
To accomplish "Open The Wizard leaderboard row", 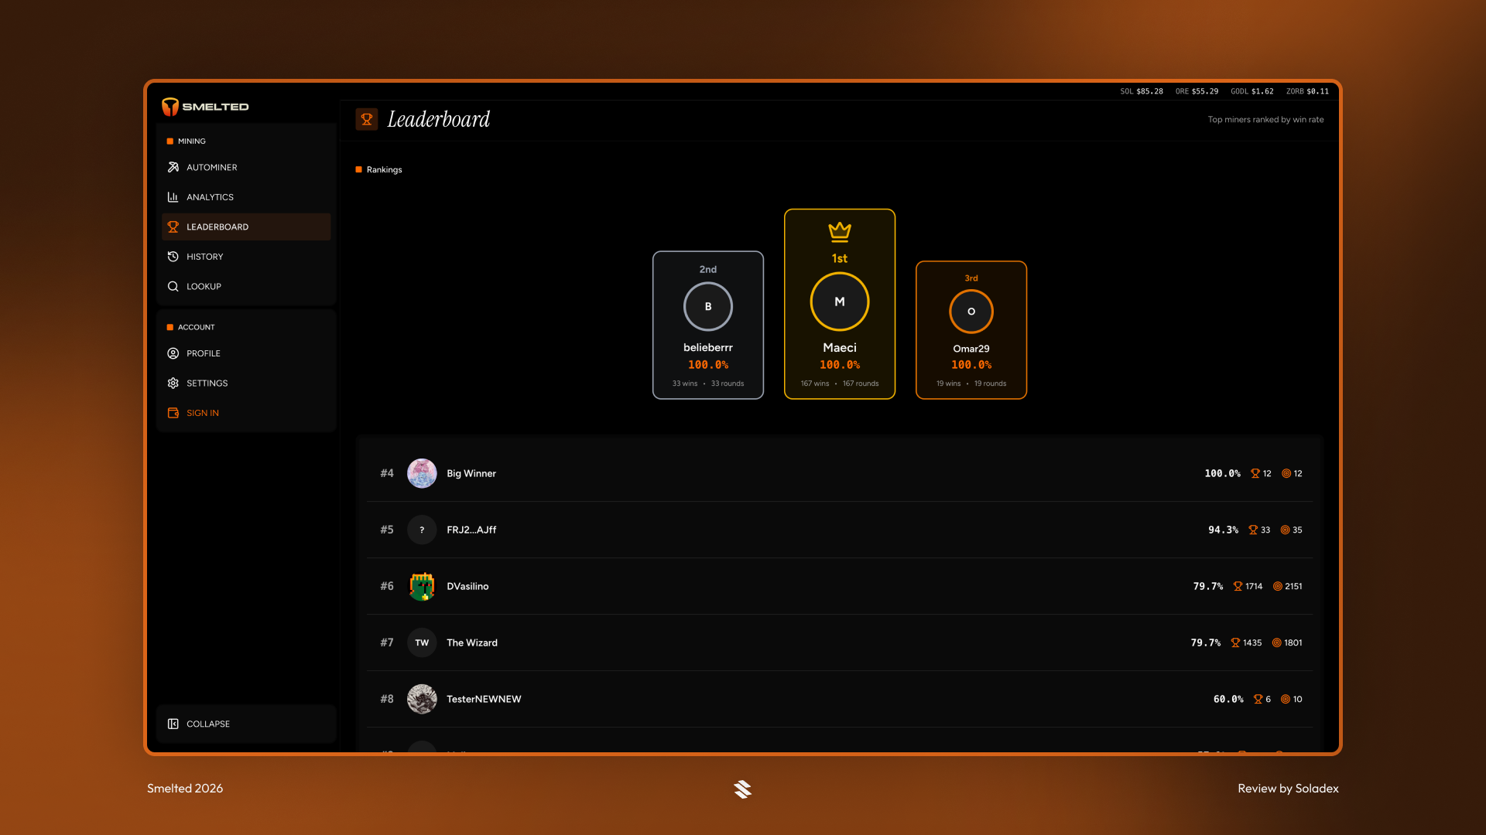I will [840, 642].
